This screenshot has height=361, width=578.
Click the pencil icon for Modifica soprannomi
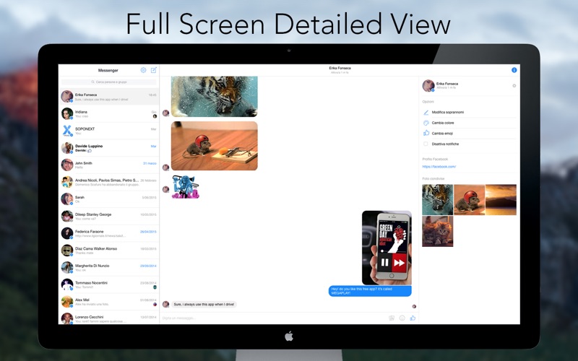pos(426,112)
